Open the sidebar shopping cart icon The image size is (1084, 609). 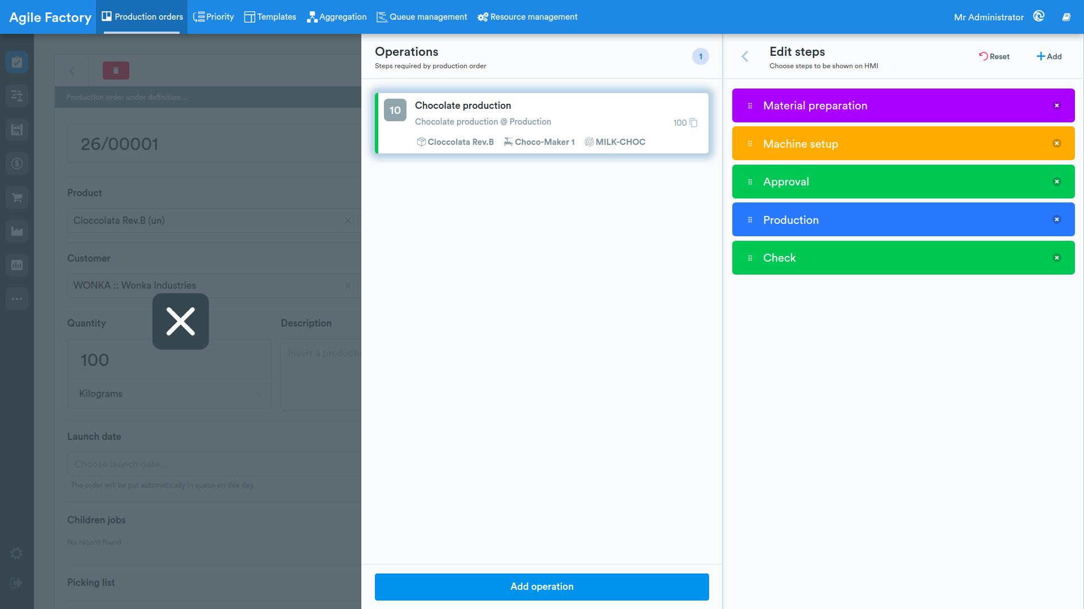[x=17, y=197]
